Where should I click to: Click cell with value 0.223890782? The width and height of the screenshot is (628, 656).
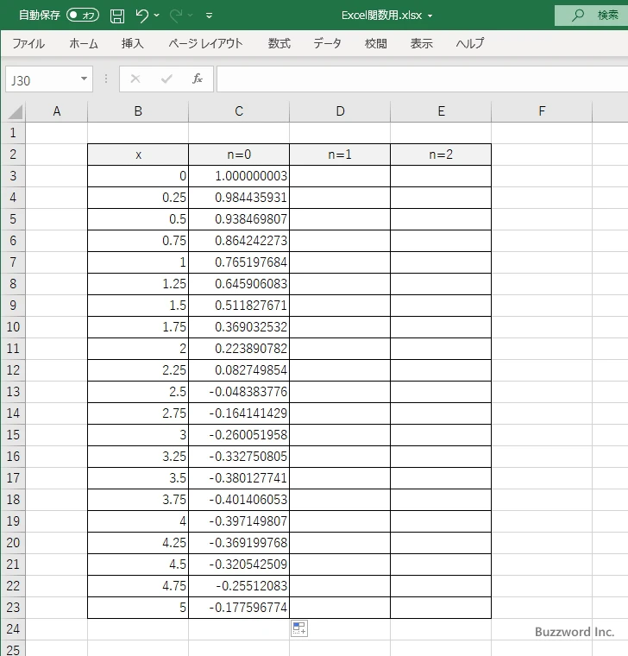[x=239, y=349]
